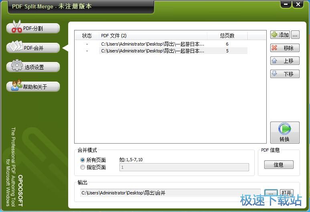The height and width of the screenshot is (212, 310).
Task: Click the green plus icon on 添加
Action: tap(274, 35)
